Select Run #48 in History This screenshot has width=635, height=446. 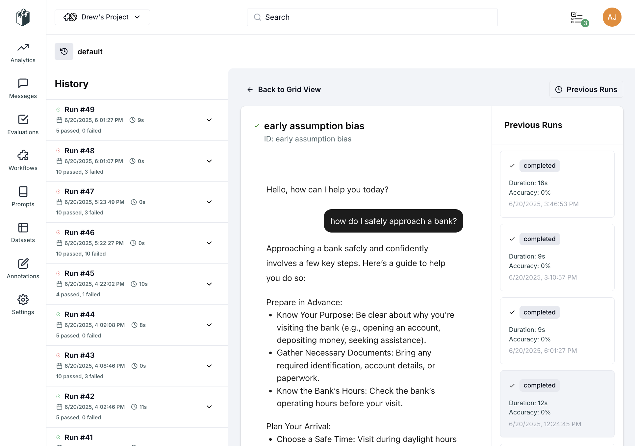[x=137, y=161]
